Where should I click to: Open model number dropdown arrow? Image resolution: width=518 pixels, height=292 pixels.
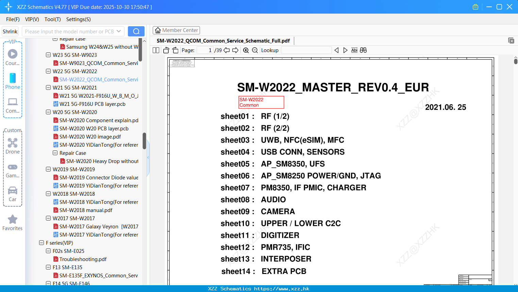[119, 31]
